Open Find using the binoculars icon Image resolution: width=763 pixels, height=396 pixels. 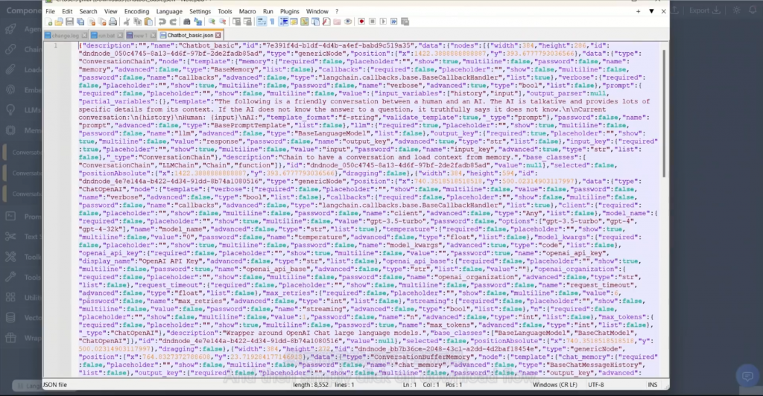(x=186, y=22)
